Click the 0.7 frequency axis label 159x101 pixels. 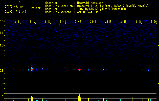2,83
